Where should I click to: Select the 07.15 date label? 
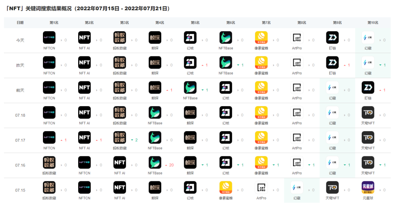(x=20, y=190)
